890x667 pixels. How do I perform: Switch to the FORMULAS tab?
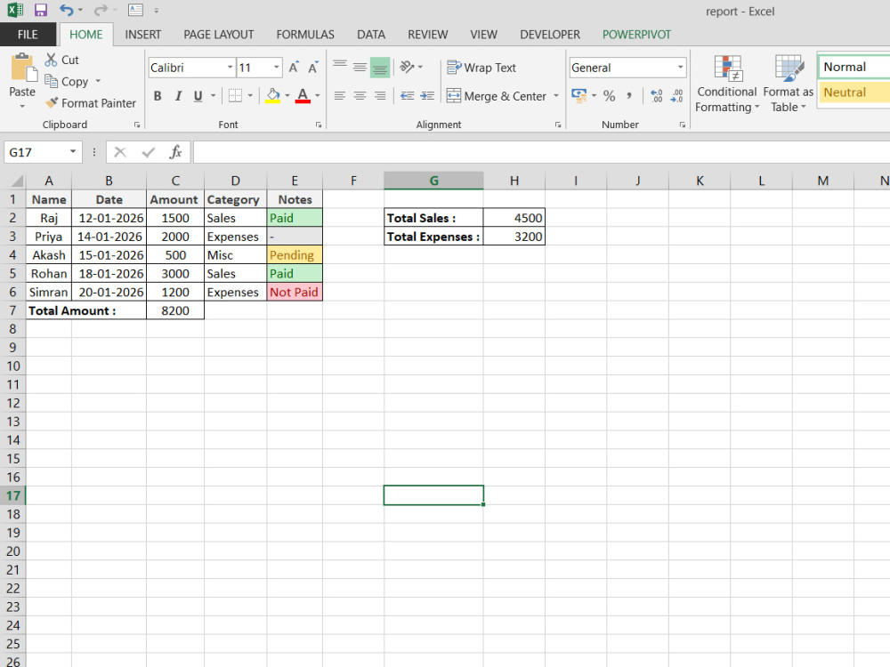tap(305, 35)
